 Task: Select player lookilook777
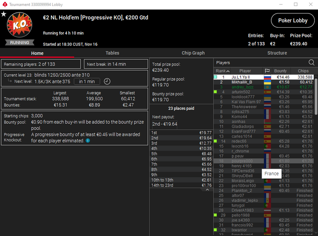click(x=263, y=97)
